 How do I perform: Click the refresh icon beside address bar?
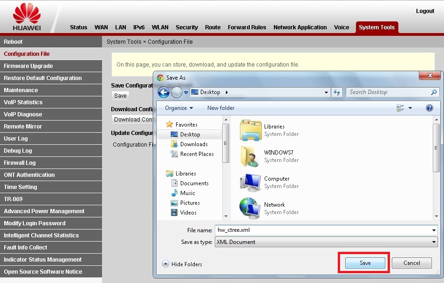point(337,92)
